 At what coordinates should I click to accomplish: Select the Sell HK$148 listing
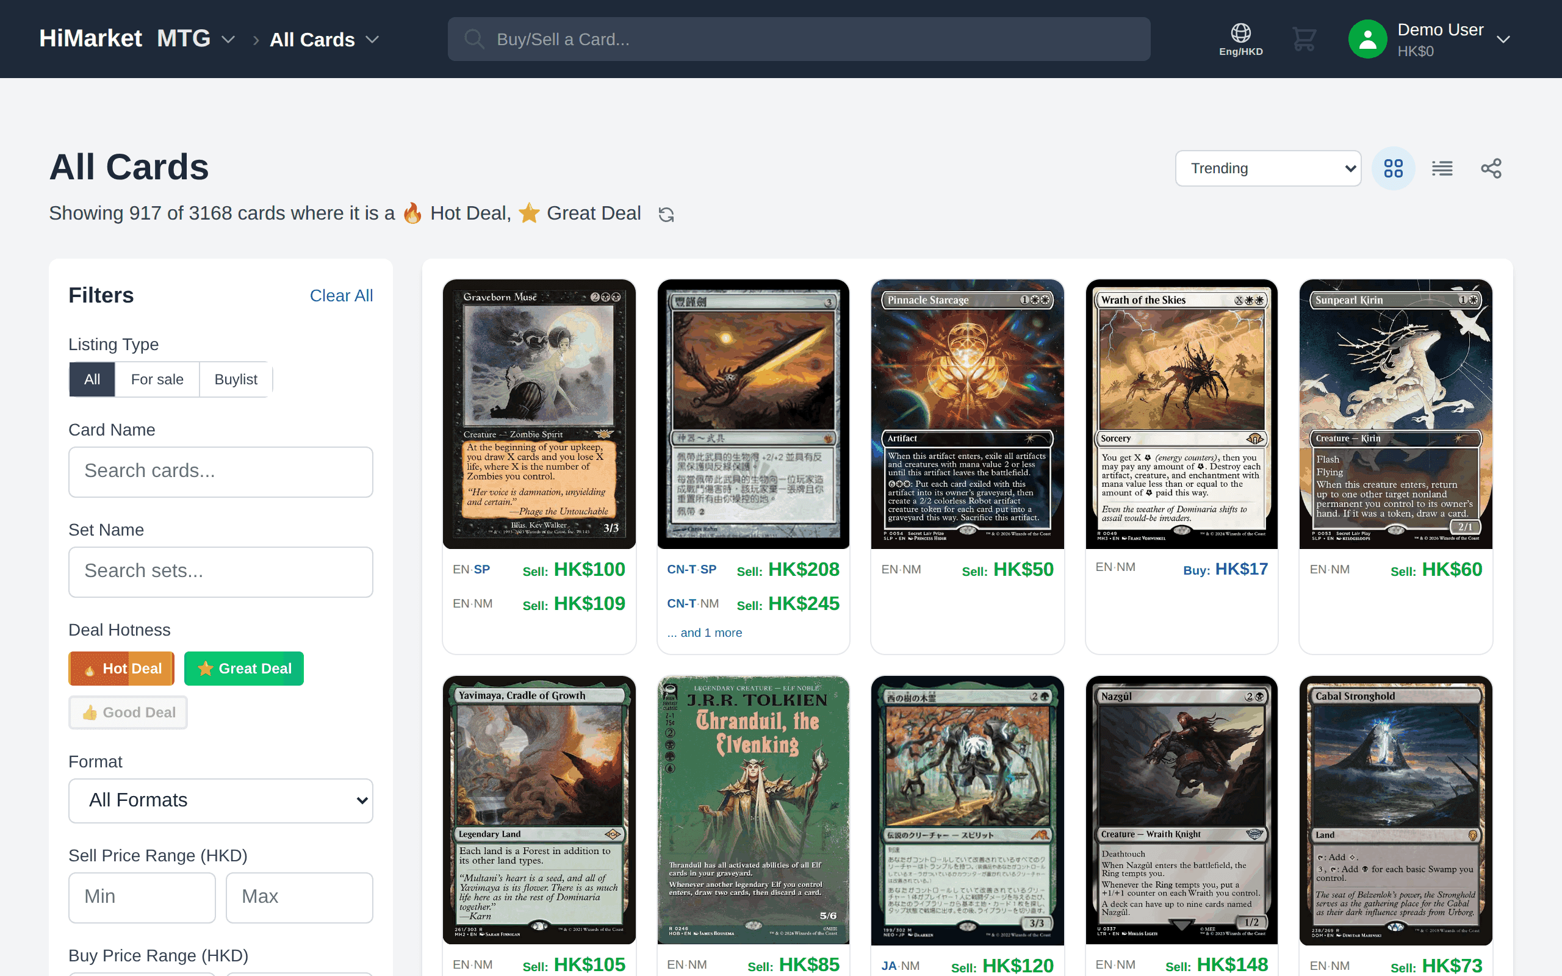click(x=1181, y=965)
